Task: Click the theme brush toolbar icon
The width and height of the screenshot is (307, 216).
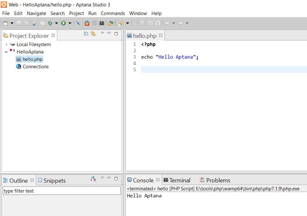Action: tap(121, 23)
